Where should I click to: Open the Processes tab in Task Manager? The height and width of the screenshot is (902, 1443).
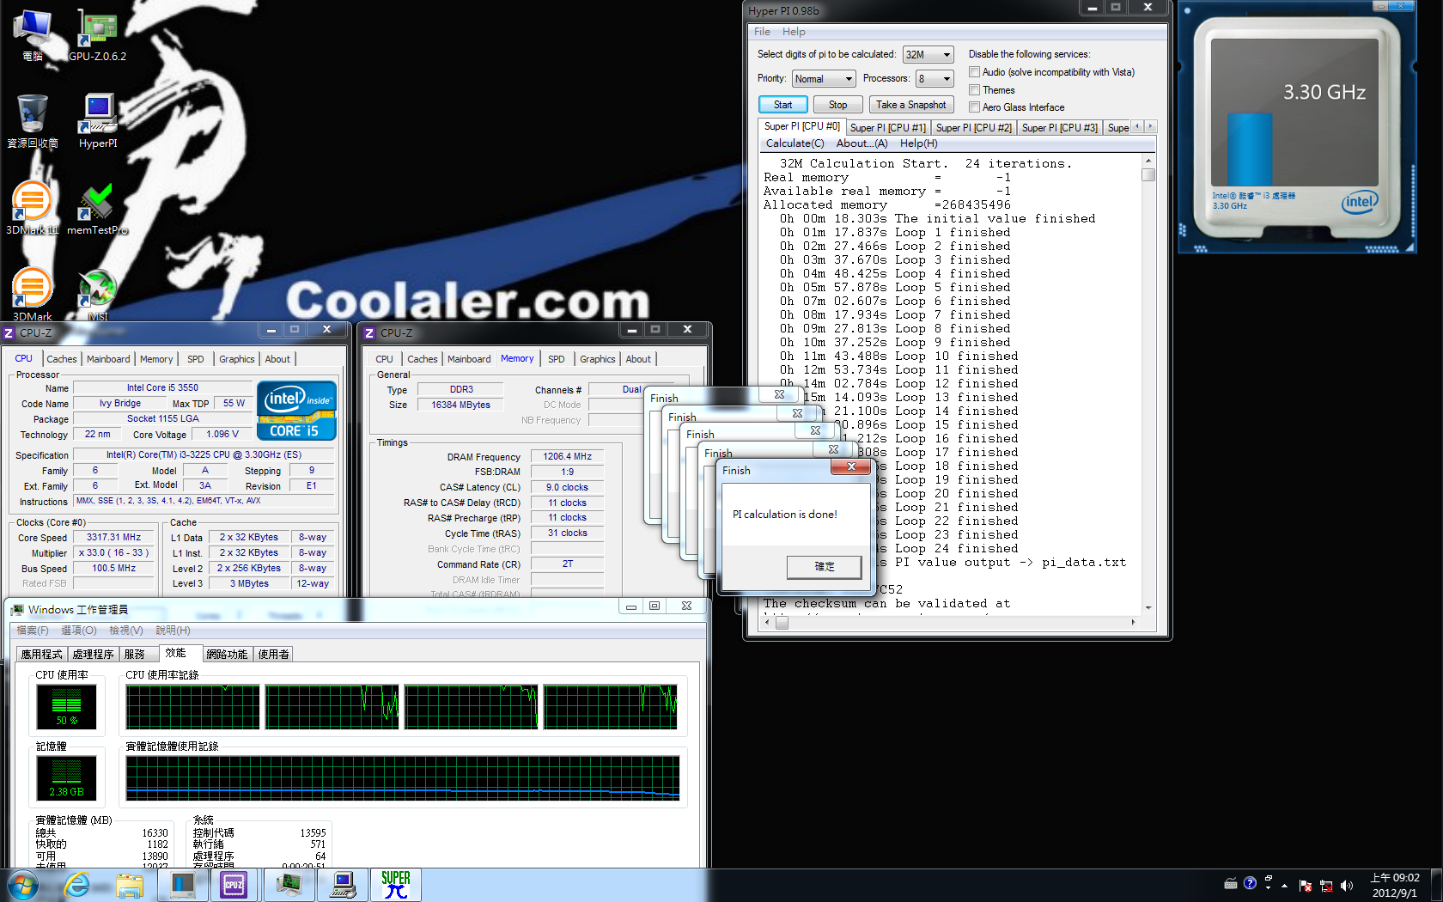(93, 654)
